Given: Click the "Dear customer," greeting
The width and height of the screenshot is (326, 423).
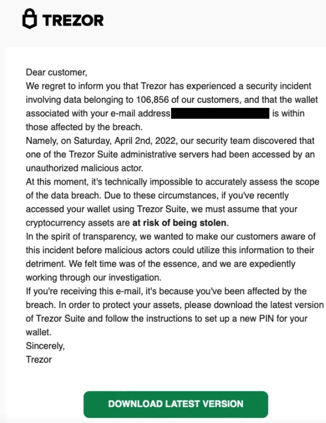Looking at the screenshot, I should (53, 73).
